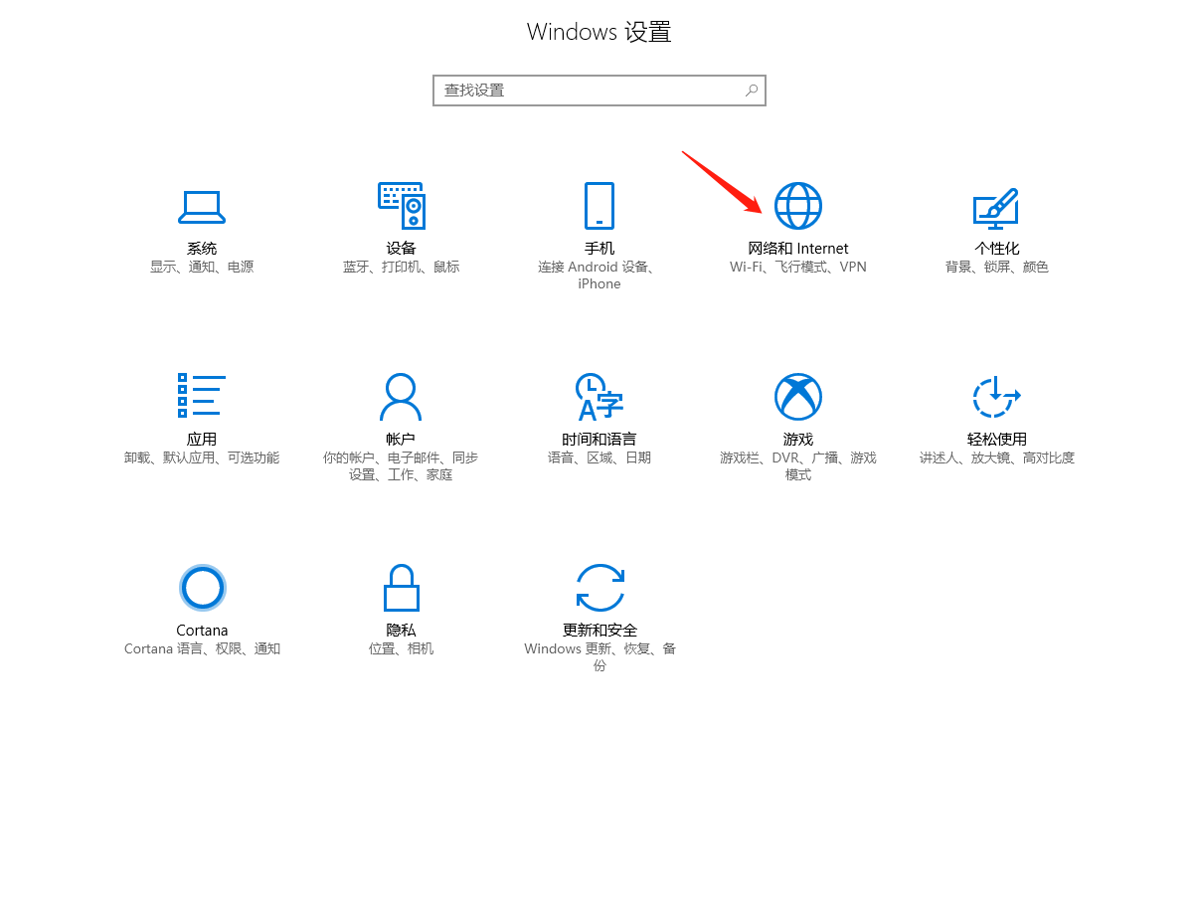Click the magnifier search icon

click(x=752, y=91)
